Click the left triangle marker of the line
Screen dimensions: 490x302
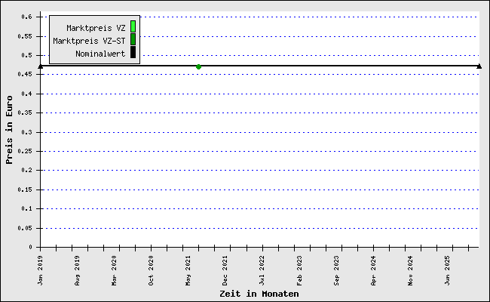click(x=40, y=66)
